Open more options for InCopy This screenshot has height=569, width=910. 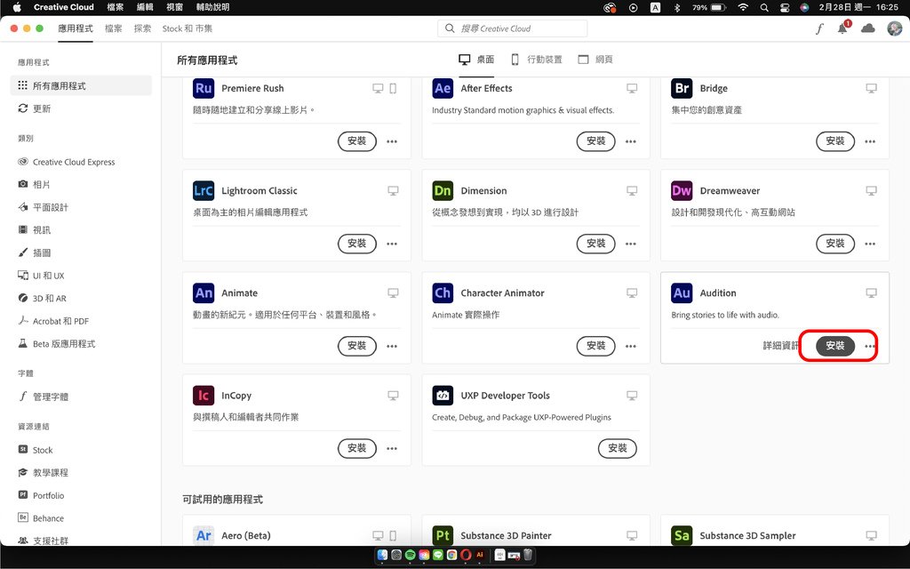coord(392,448)
